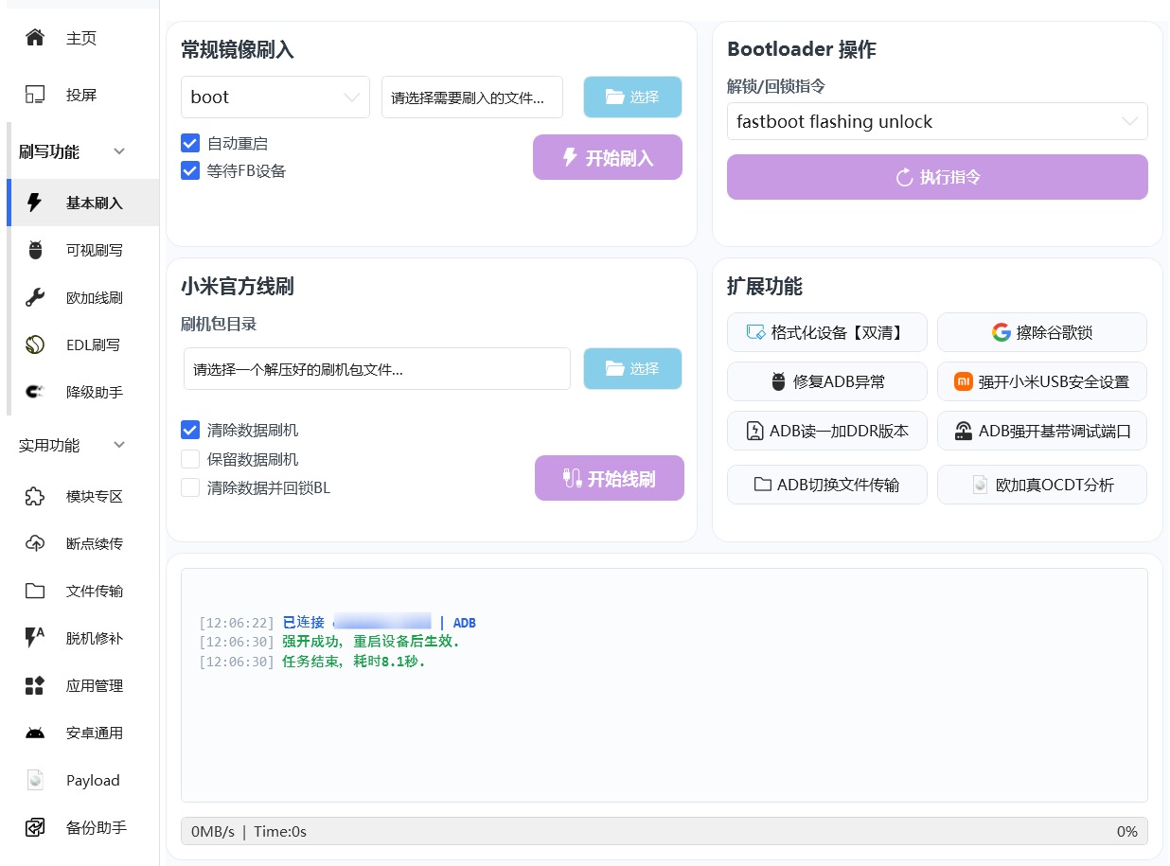Open the EDL刷写 icon in sidebar
The width and height of the screenshot is (1170, 866).
35,345
